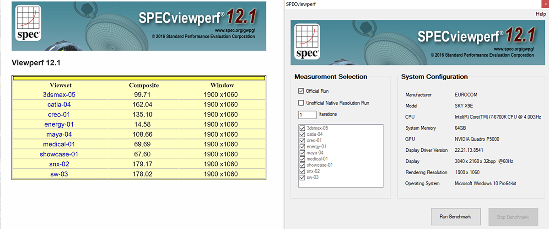The height and width of the screenshot is (229, 549).
Task: Click the Iterations input field
Action: [x=307, y=114]
